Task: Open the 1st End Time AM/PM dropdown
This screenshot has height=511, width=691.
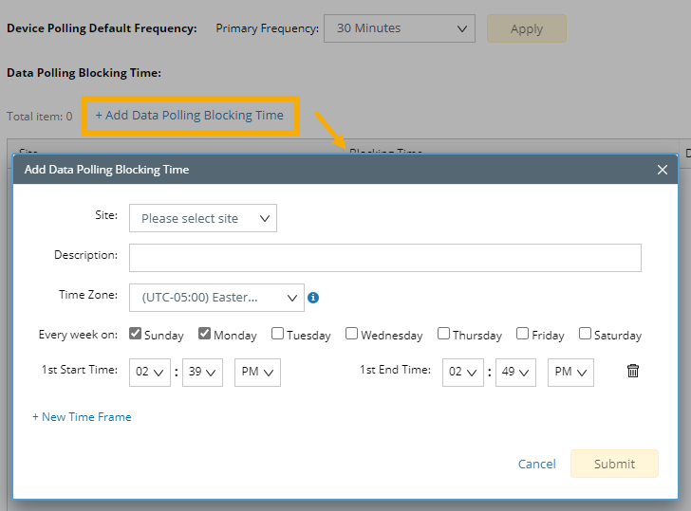Action: [570, 373]
